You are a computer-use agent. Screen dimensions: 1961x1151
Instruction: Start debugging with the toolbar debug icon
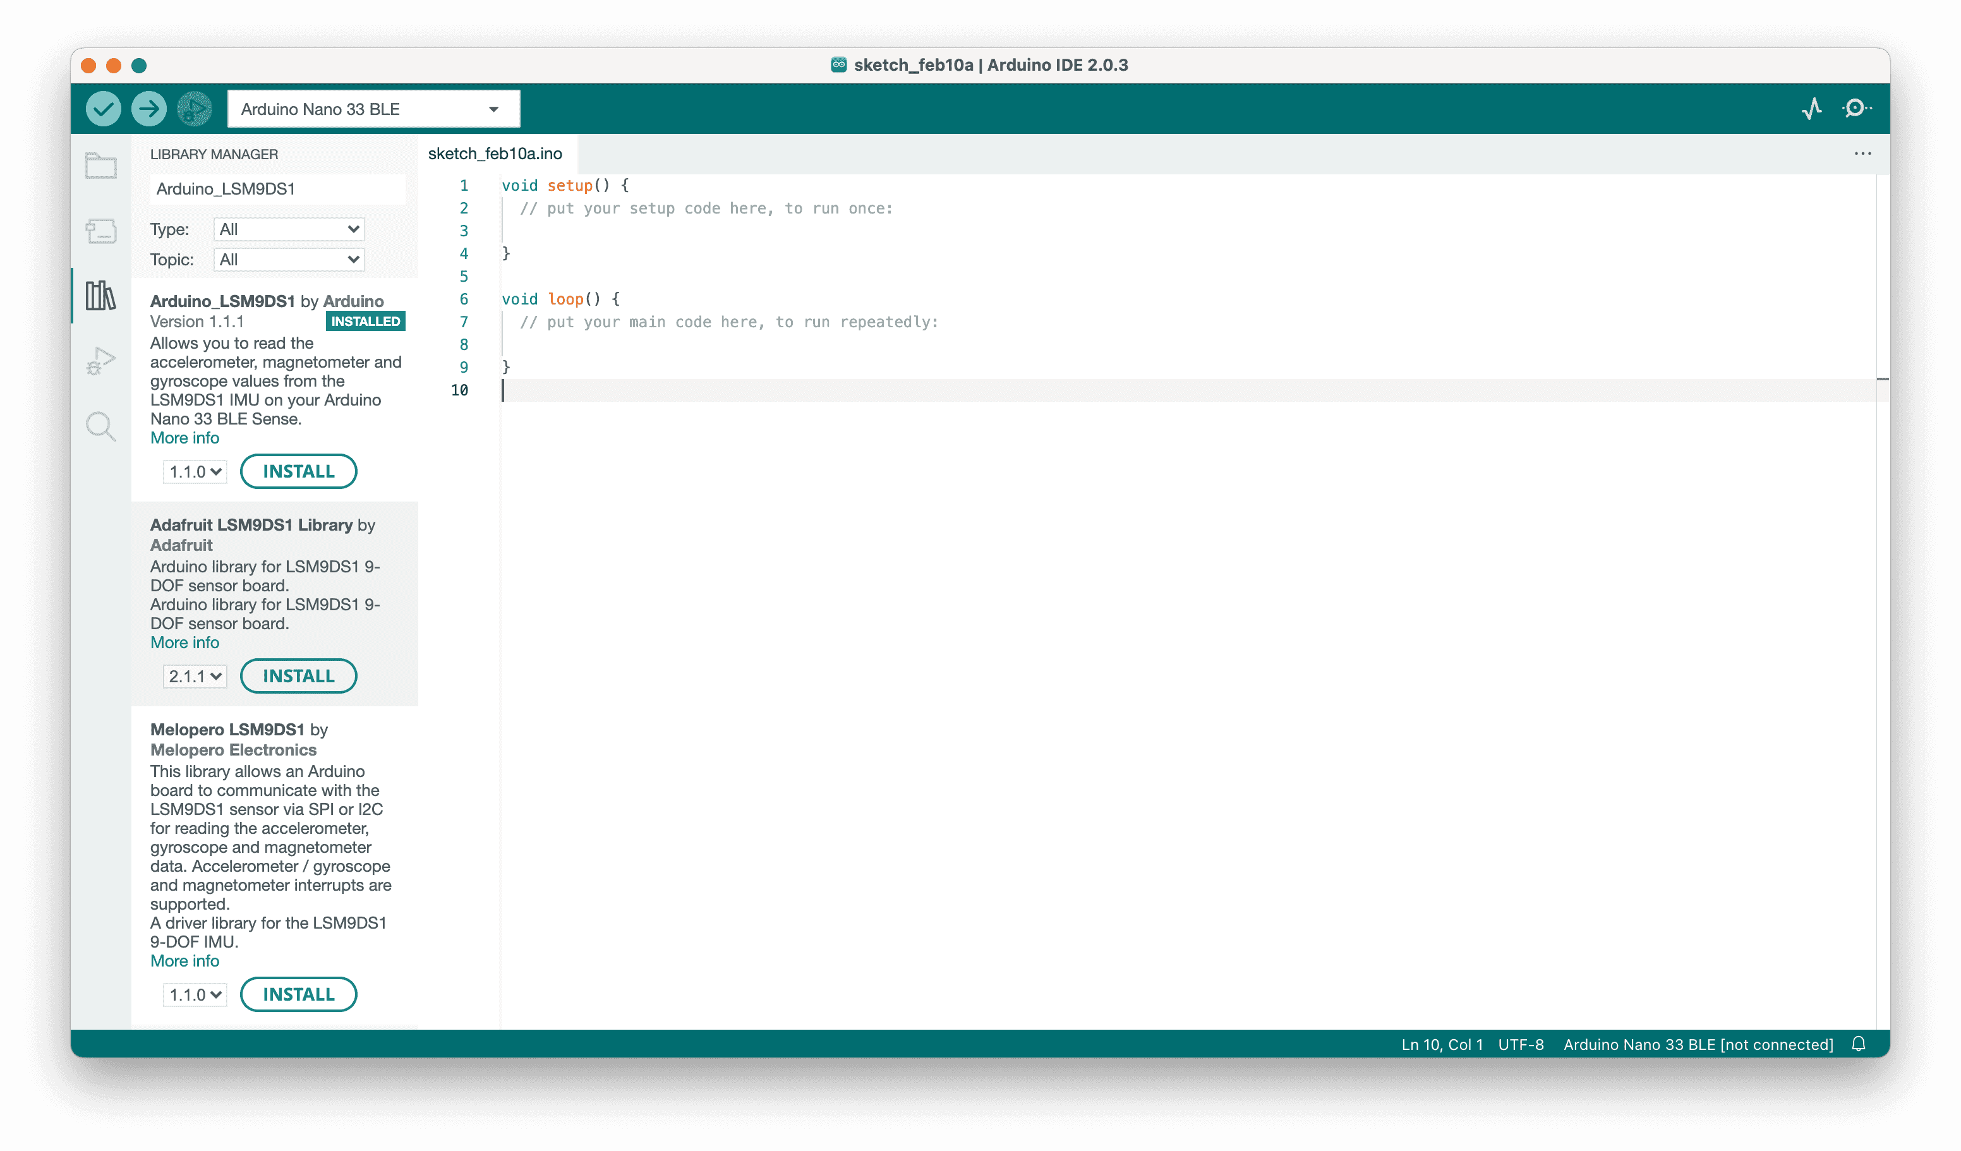pos(194,109)
